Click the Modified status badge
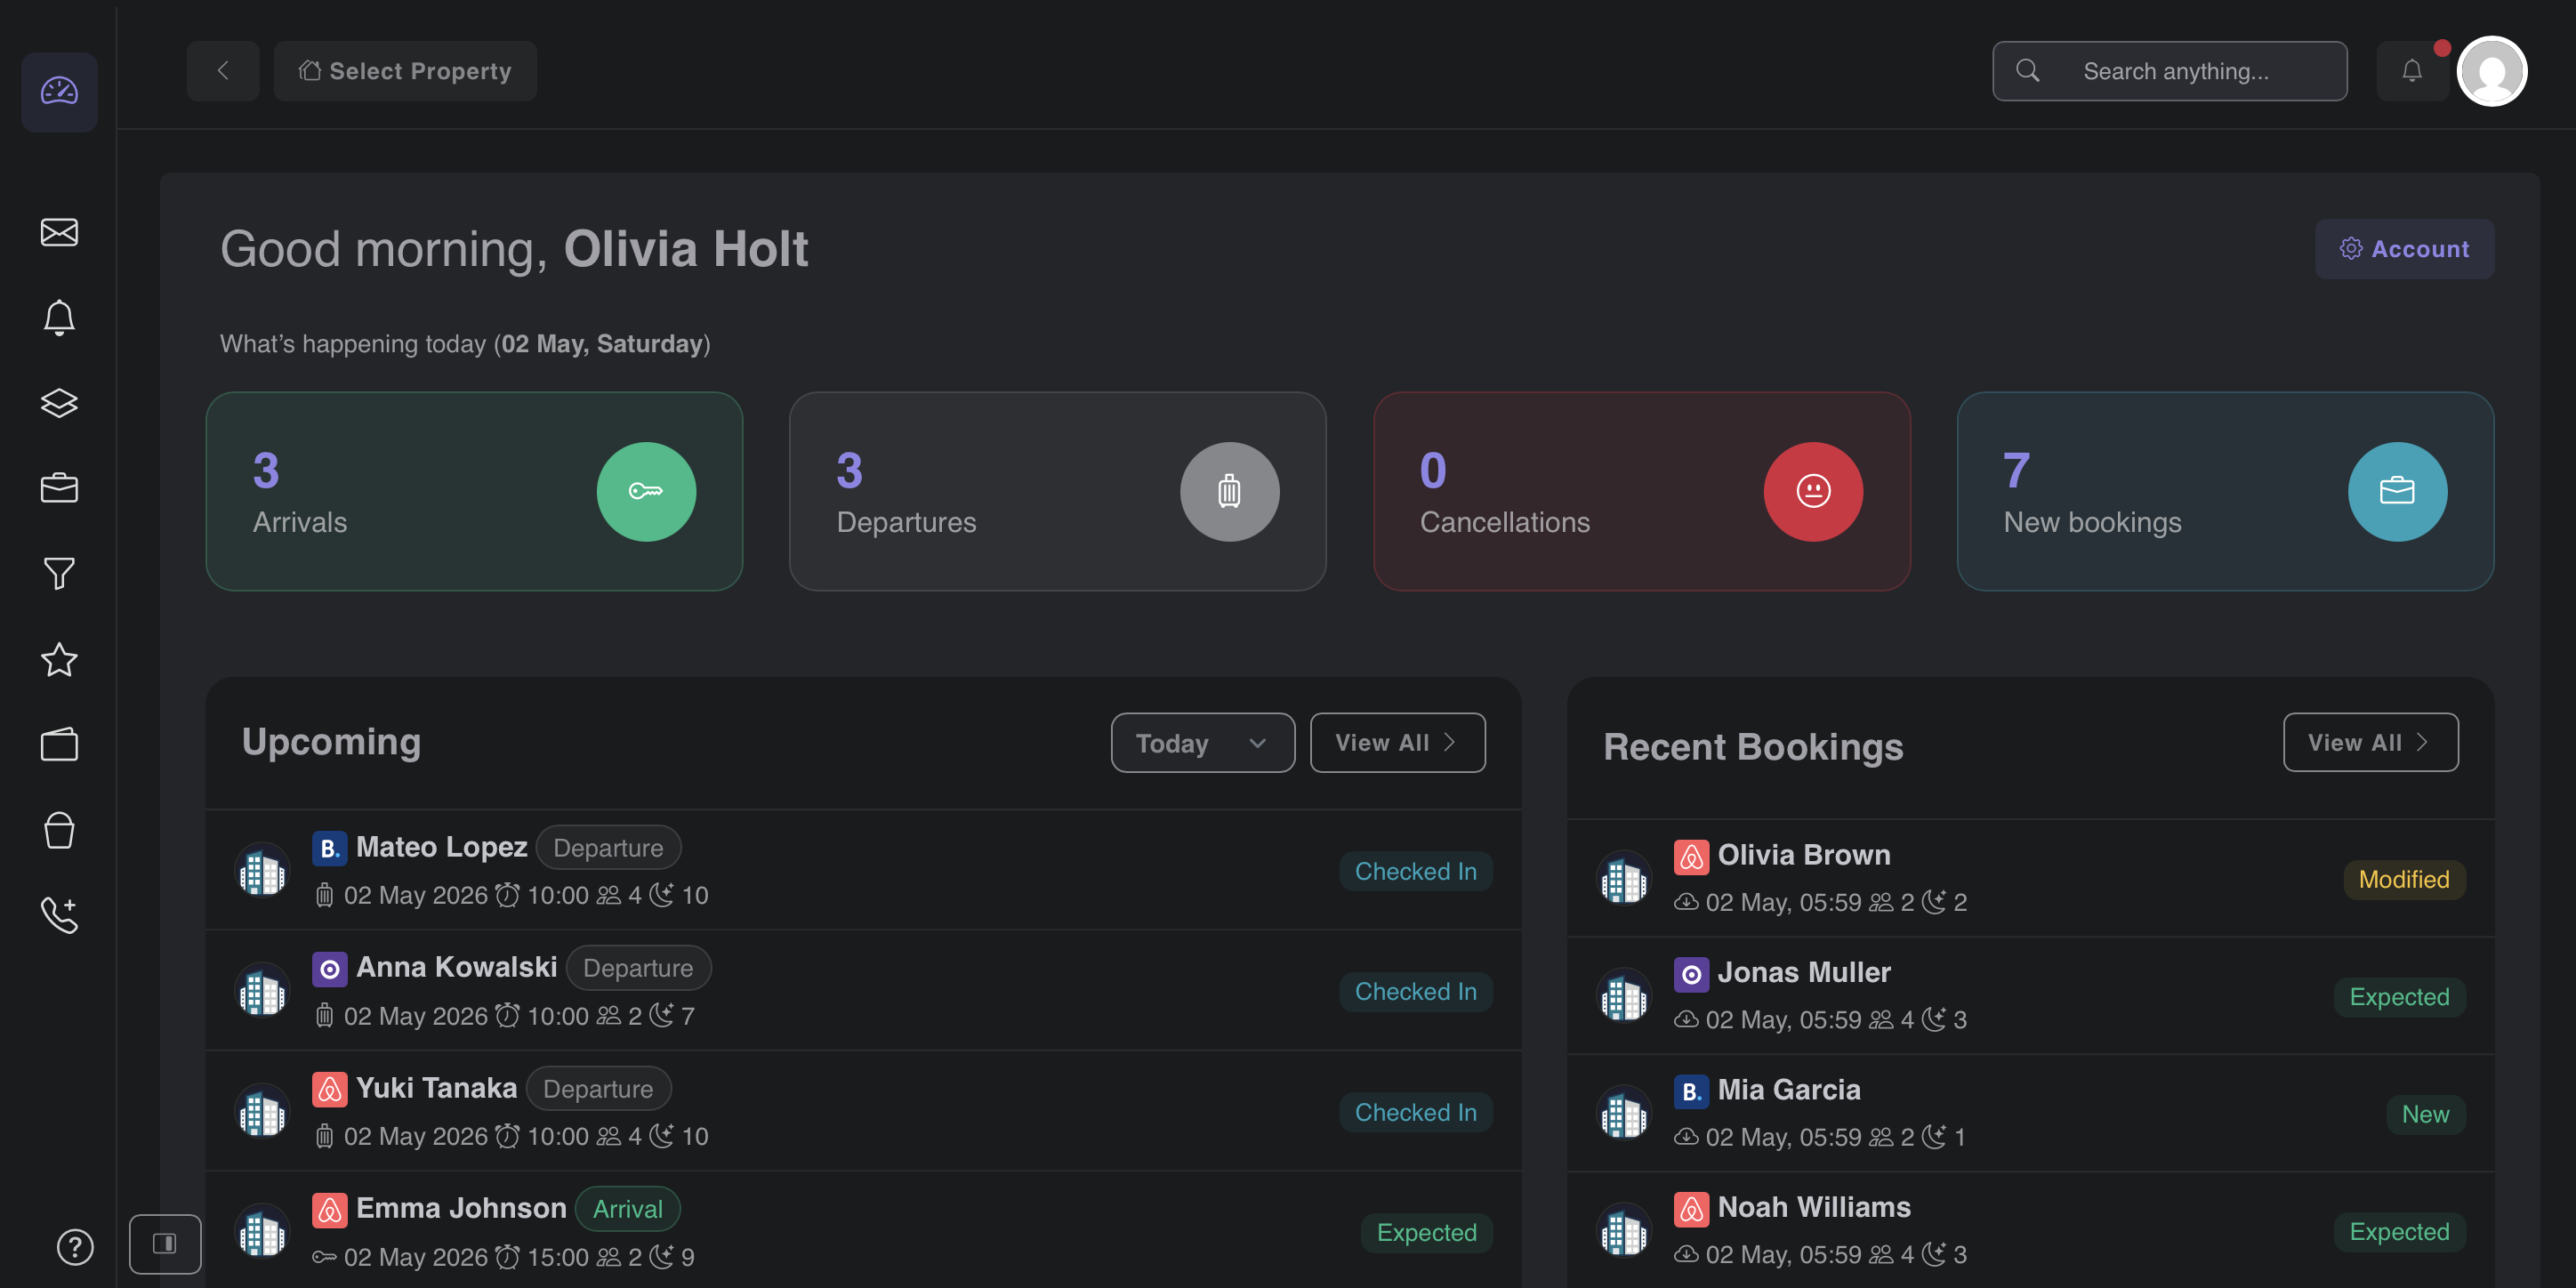The height and width of the screenshot is (1288, 2576). [x=2404, y=879]
